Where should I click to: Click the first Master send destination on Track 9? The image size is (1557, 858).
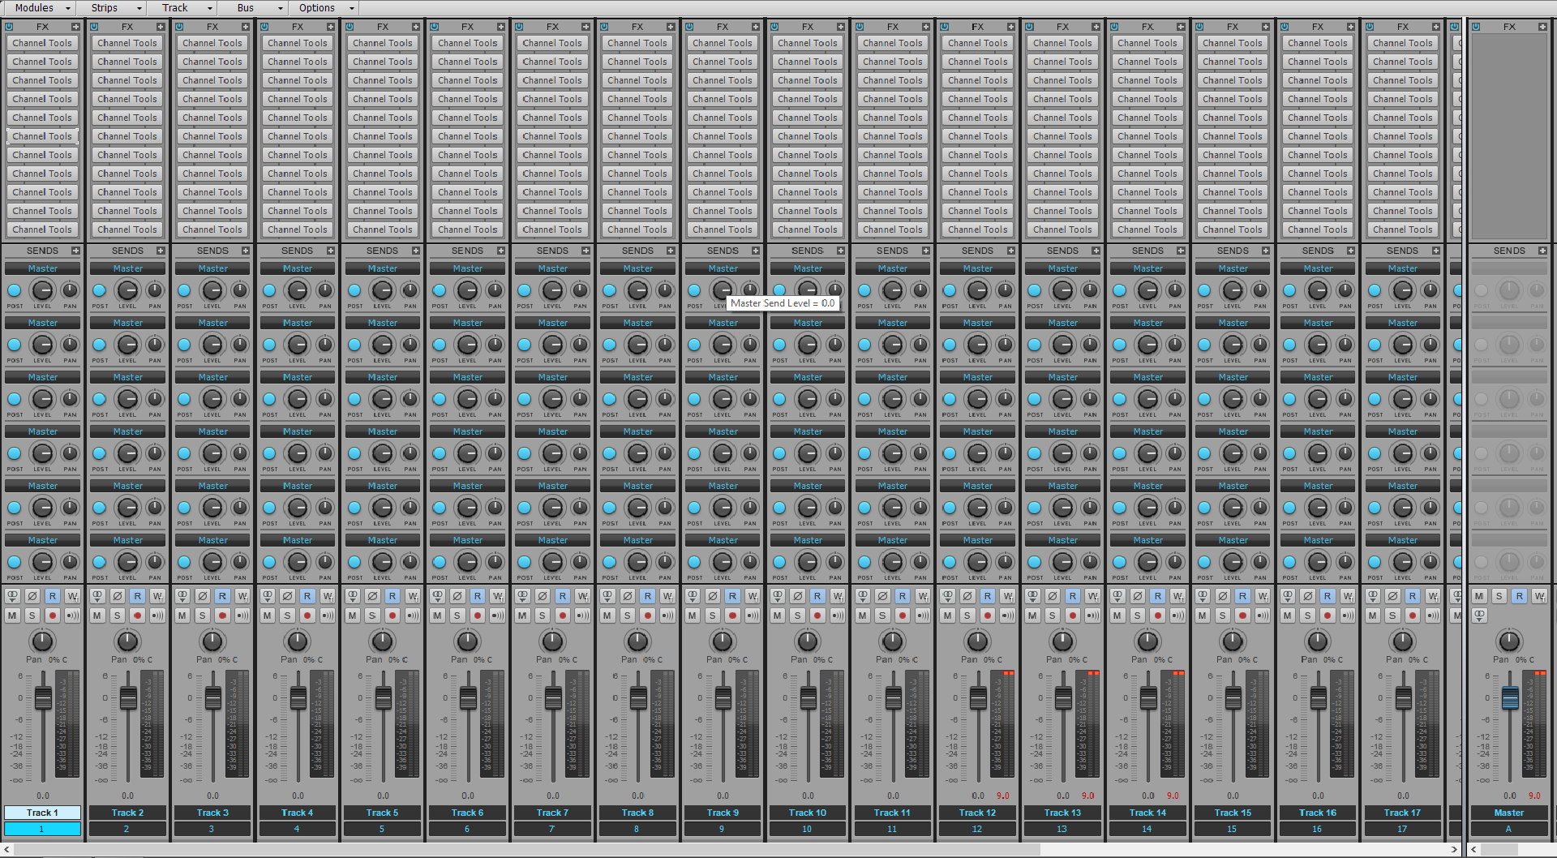click(x=723, y=268)
